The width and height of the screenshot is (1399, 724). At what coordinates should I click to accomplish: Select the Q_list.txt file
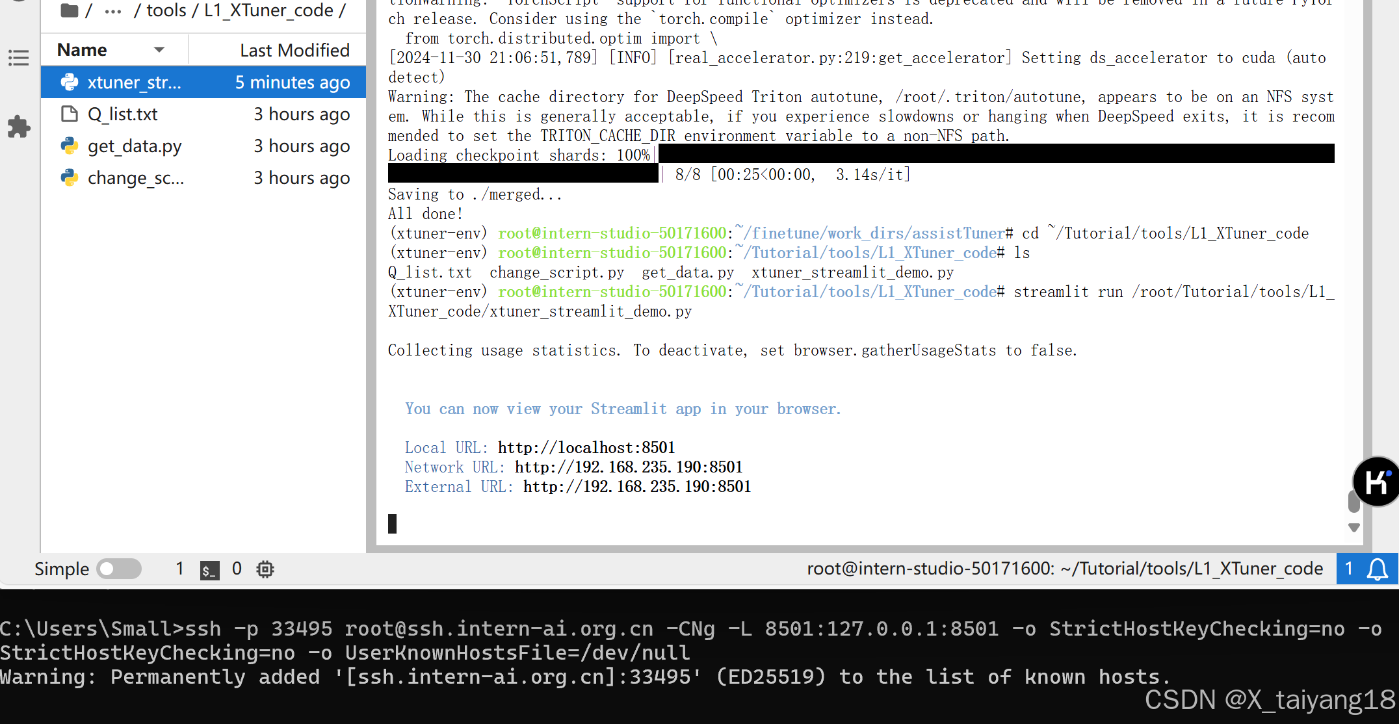(122, 114)
